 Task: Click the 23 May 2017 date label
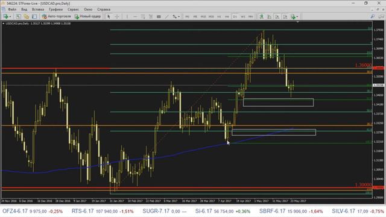[299, 201]
